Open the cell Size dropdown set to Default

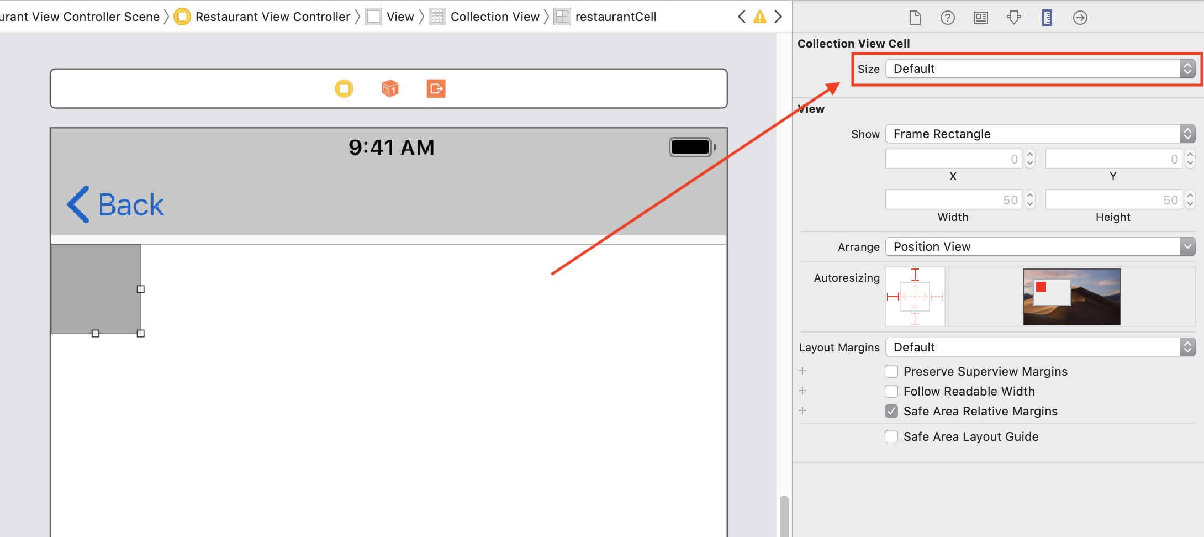point(1041,69)
